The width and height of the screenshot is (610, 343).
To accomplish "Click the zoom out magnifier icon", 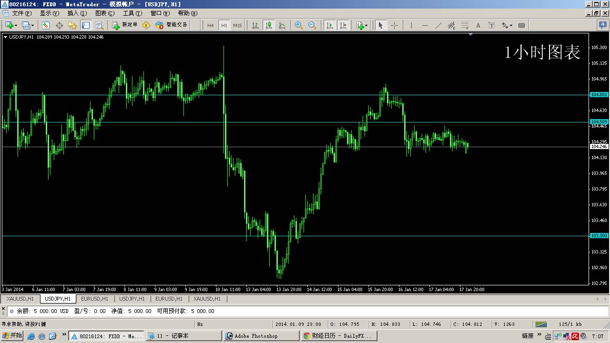I will 312,25.
